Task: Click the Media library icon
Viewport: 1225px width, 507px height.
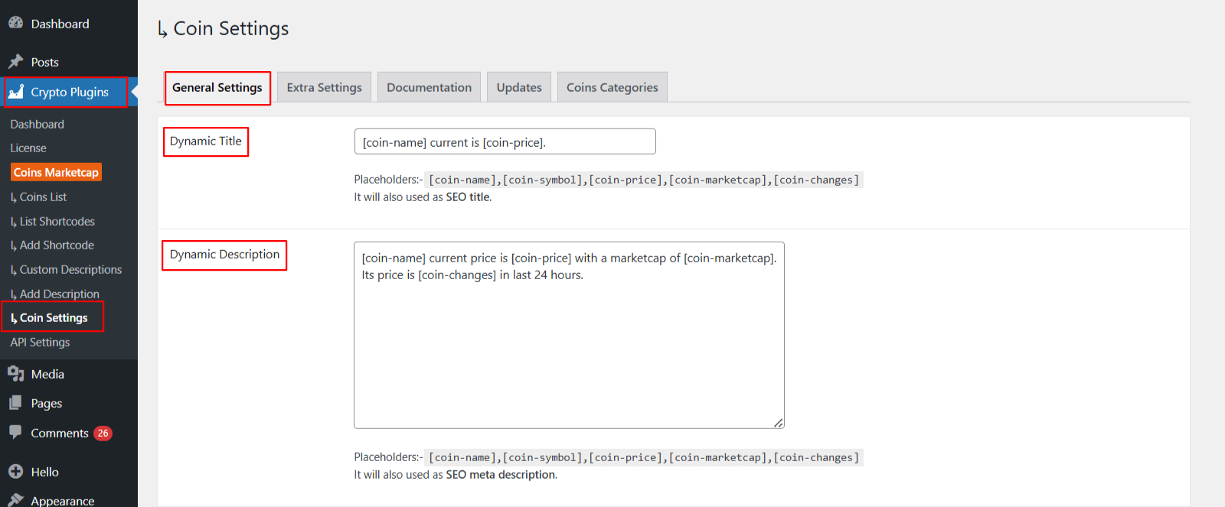Action: click(x=15, y=374)
